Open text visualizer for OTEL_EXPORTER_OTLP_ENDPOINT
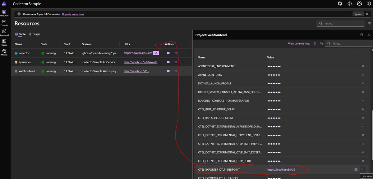This screenshot has height=179, width=373. tap(356, 170)
